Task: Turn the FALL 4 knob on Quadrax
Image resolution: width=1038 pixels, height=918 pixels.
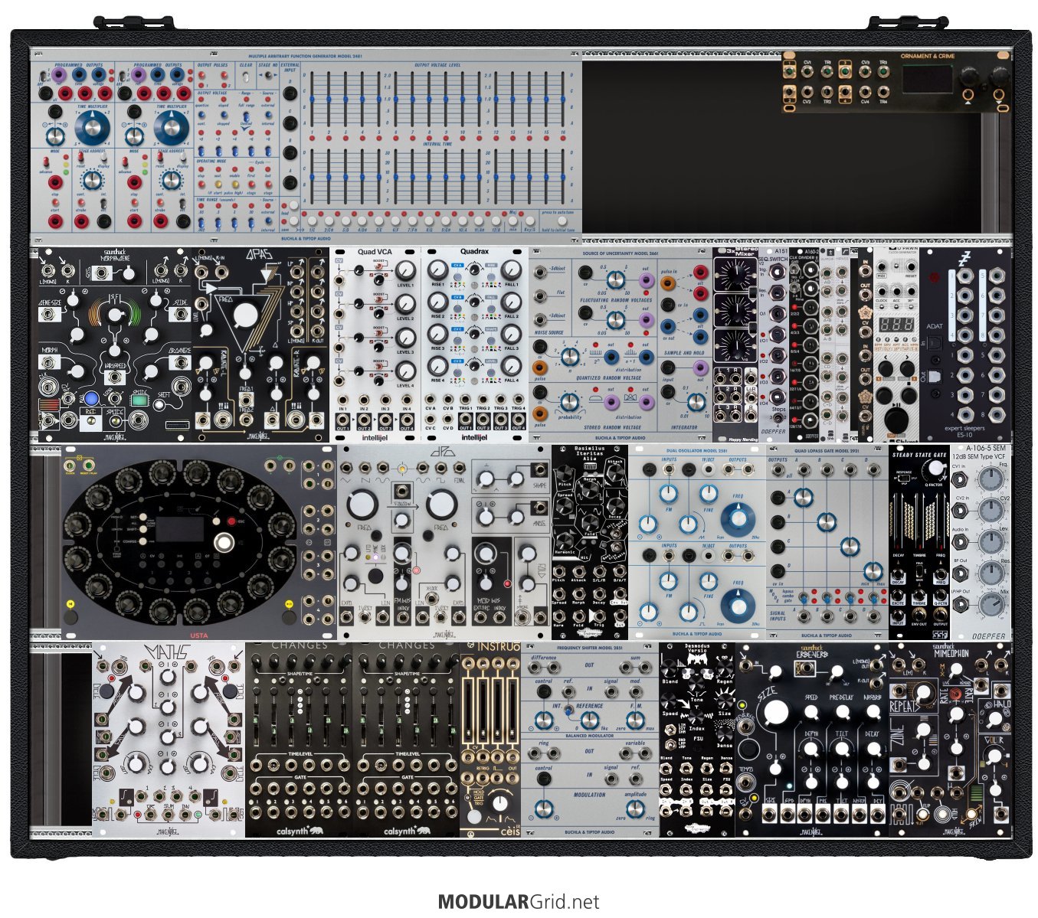Action: click(510, 365)
